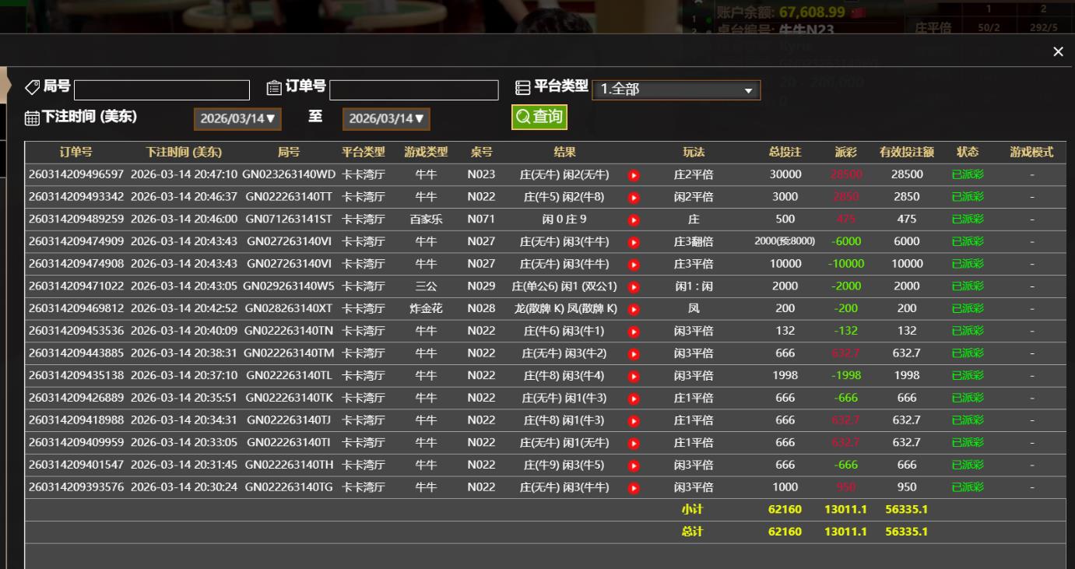This screenshot has height=569, width=1075.
Task: Play replay for the 百家乐 N071 round
Action: point(634,220)
